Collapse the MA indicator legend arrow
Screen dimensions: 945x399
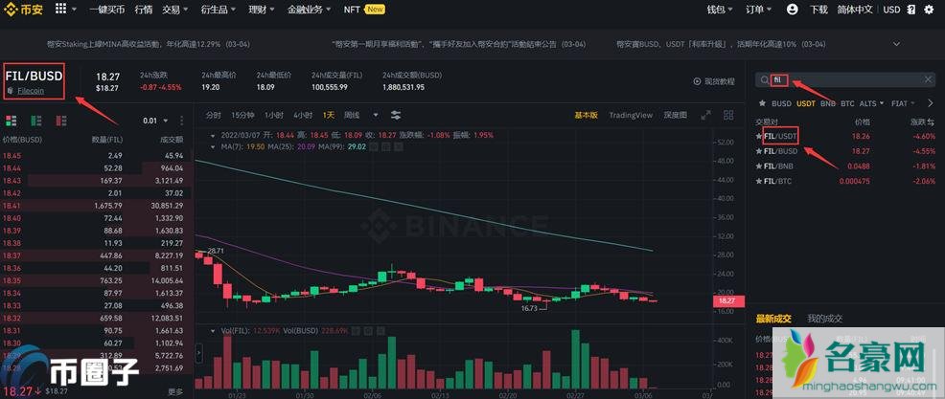tap(212, 145)
